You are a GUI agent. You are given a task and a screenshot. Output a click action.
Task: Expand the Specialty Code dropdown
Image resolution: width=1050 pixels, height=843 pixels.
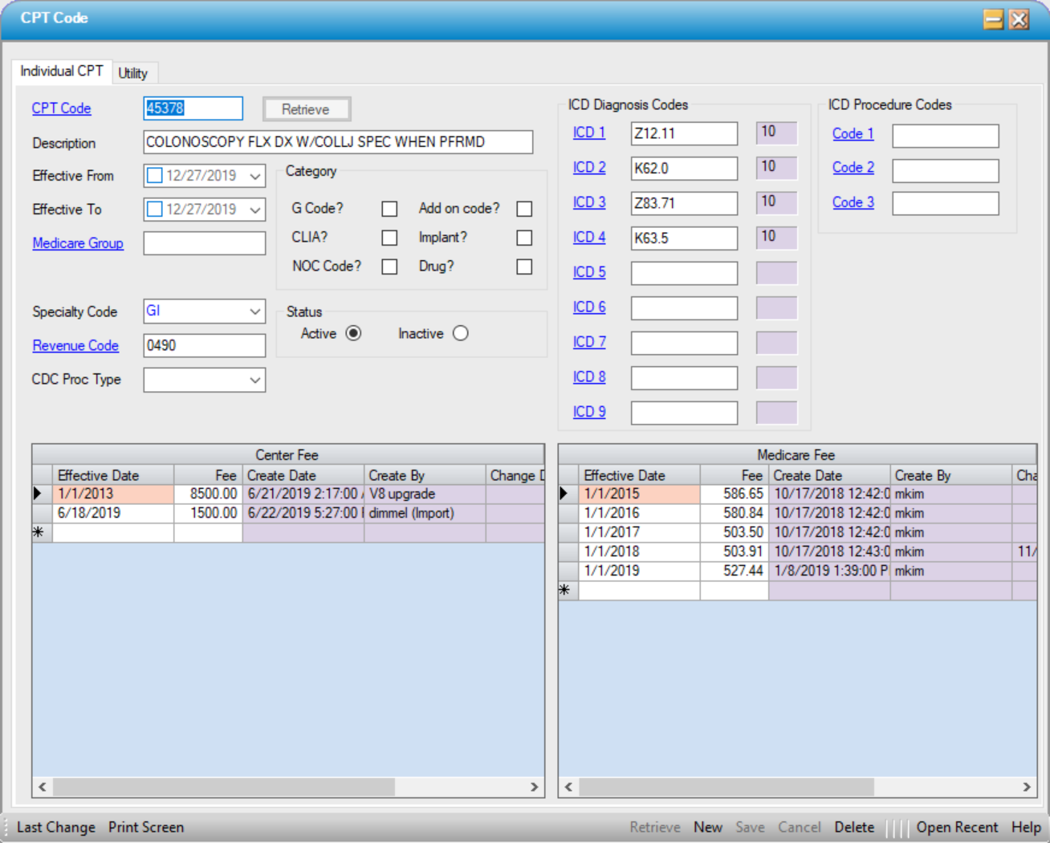(254, 312)
